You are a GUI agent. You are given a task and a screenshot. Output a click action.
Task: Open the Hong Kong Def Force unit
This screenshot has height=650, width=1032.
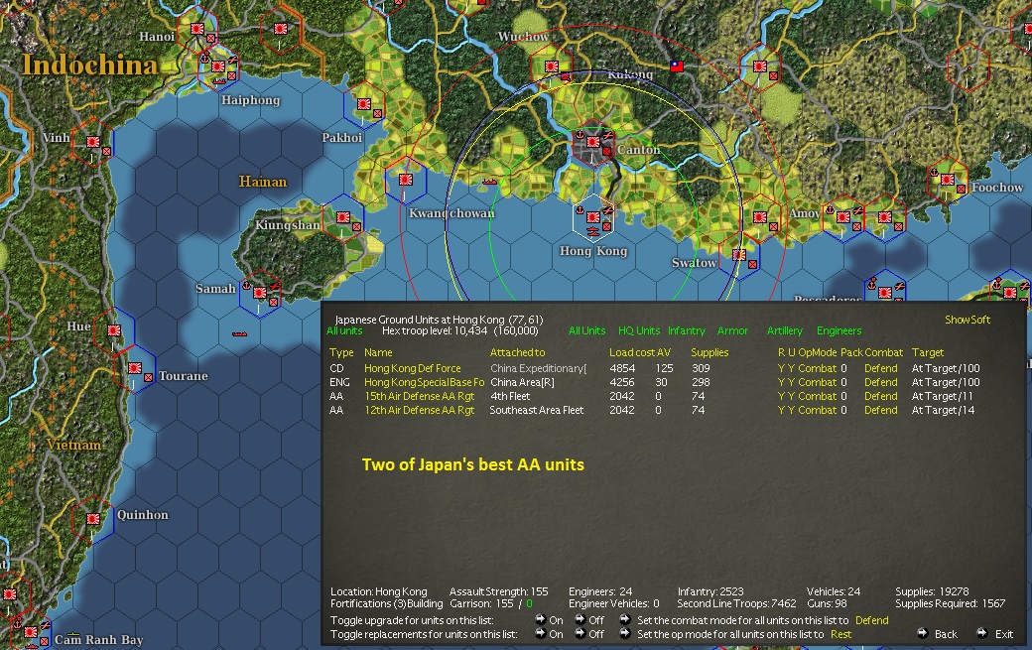(412, 368)
